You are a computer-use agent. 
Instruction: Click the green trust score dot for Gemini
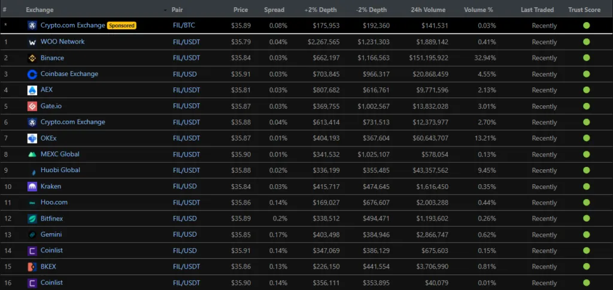pos(586,234)
